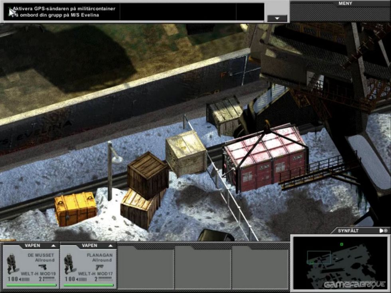This screenshot has width=391, height=293.
Task: Click the SYNFÄLT panel label
Action: tap(348, 231)
